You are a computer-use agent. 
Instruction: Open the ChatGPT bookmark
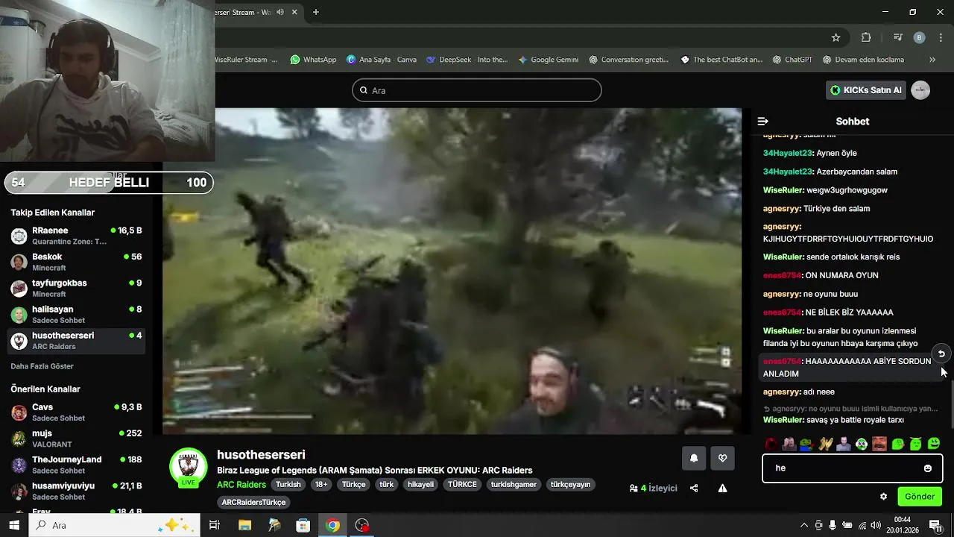[x=793, y=60]
